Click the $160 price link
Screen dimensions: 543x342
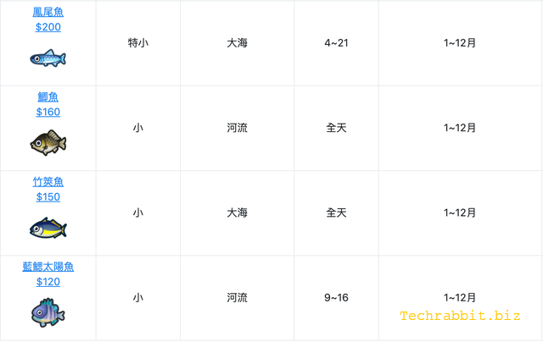(x=48, y=112)
